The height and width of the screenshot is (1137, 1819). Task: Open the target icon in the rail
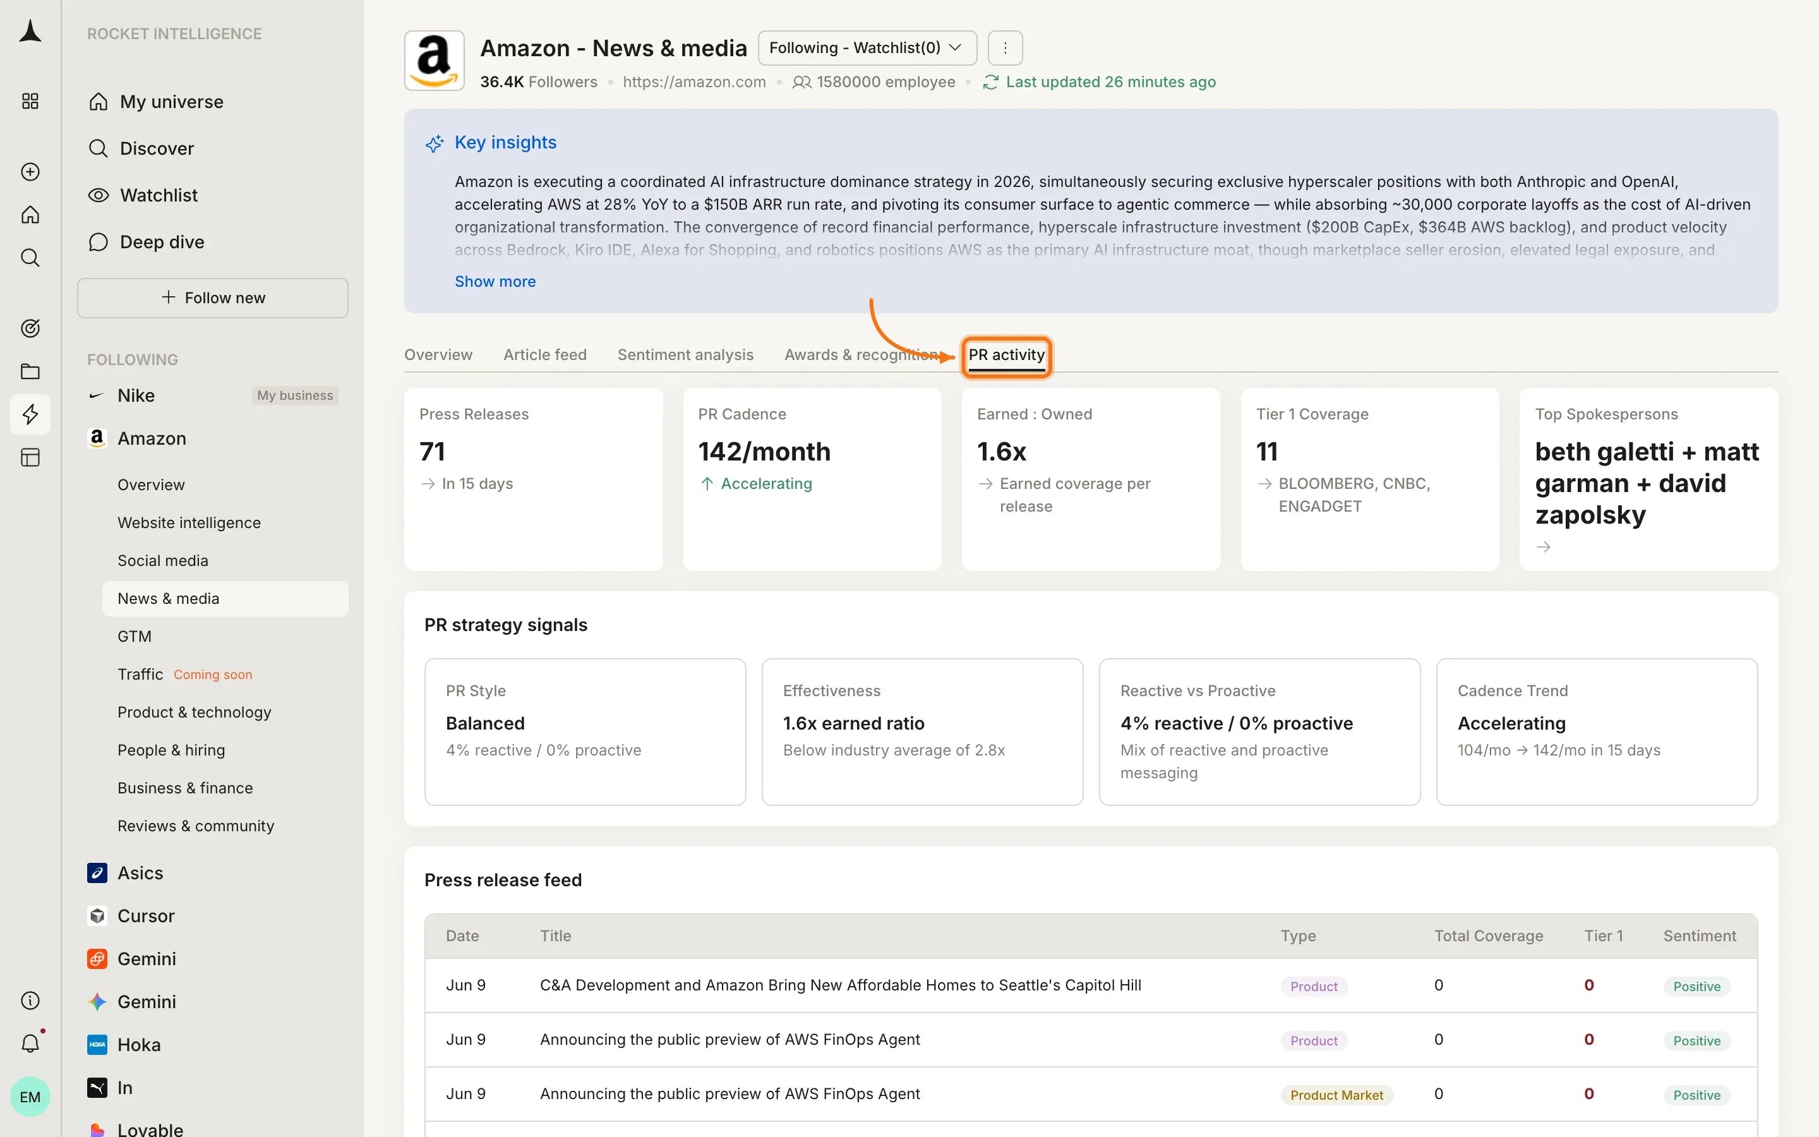tap(30, 328)
